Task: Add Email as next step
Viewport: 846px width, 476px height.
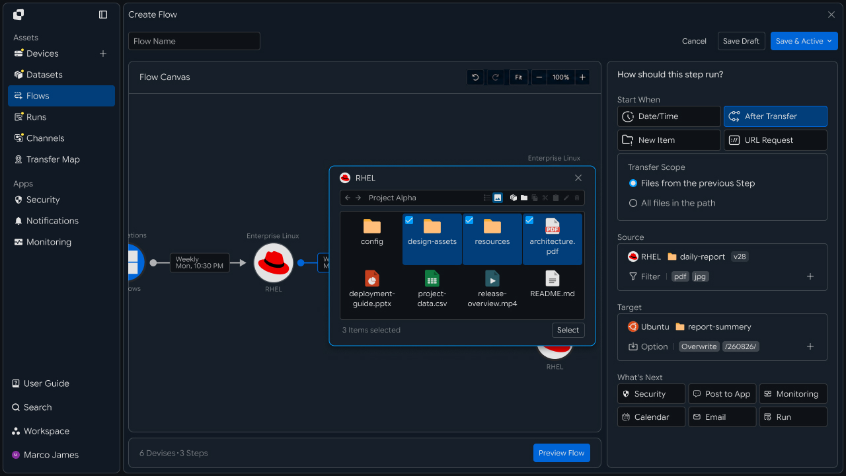Action: (722, 417)
